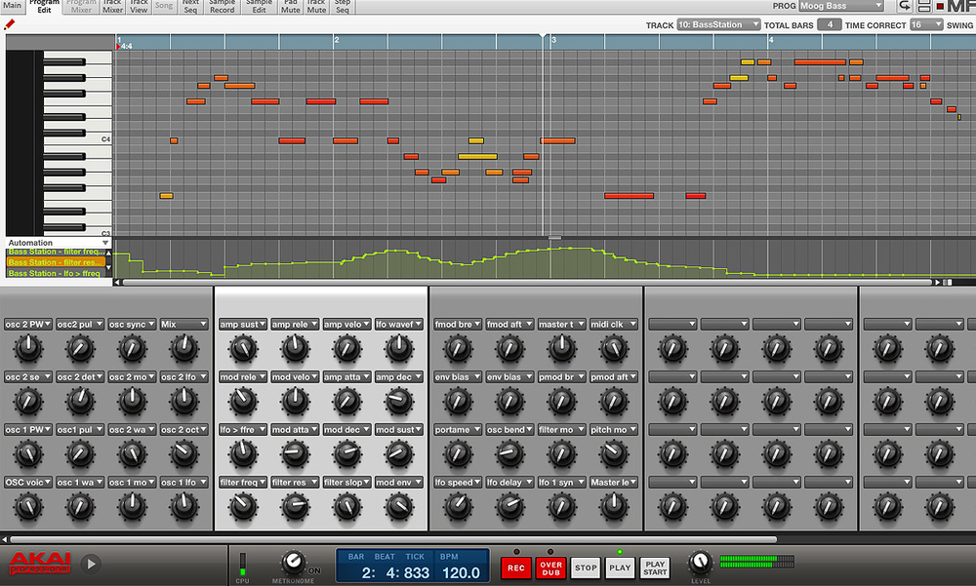This screenshot has height=586, width=976.
Task: Toggle the REC button
Action: pyautogui.click(x=516, y=567)
